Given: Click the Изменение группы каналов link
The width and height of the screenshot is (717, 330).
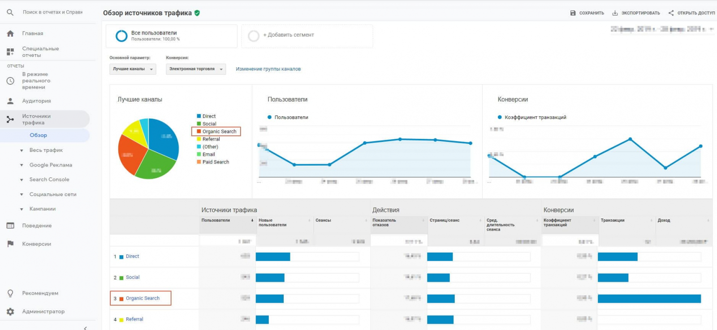Looking at the screenshot, I should 268,69.
